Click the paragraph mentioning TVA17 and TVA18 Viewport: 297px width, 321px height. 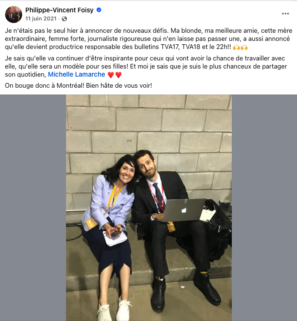[148, 39]
